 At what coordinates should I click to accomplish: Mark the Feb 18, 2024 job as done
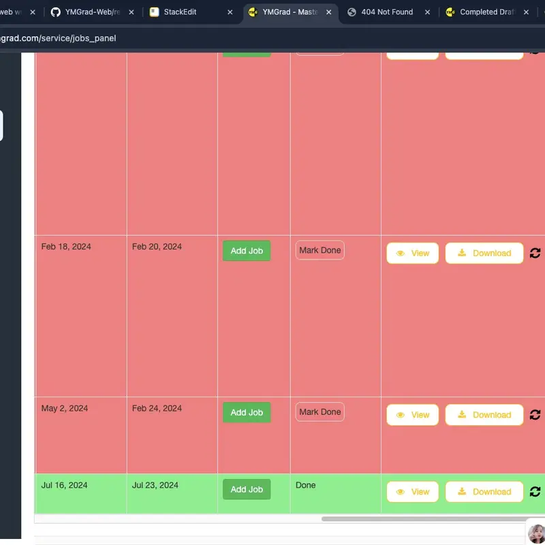pyautogui.click(x=320, y=250)
